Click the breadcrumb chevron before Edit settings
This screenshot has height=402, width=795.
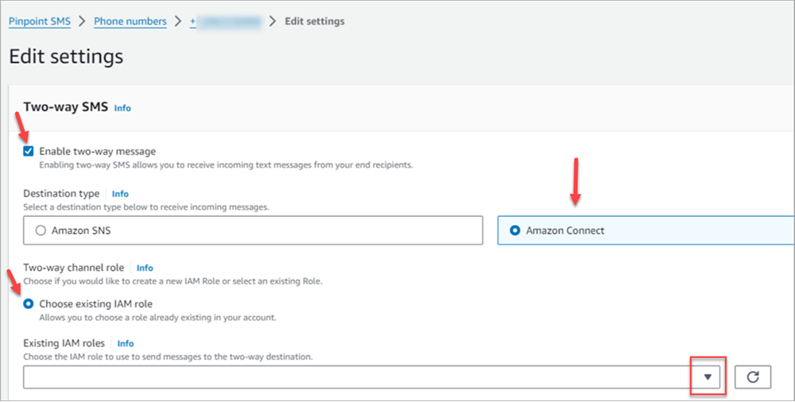pyautogui.click(x=273, y=21)
